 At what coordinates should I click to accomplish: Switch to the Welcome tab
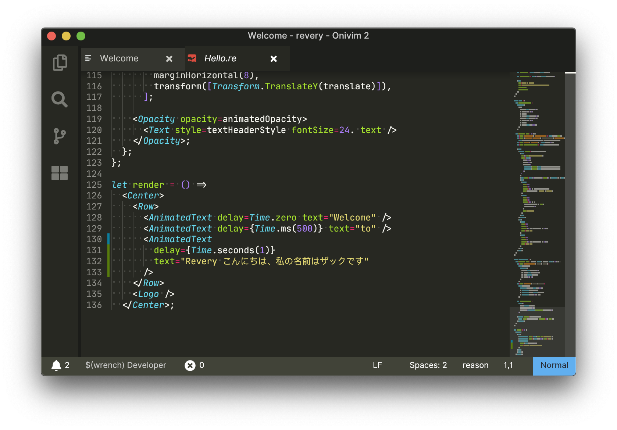119,58
